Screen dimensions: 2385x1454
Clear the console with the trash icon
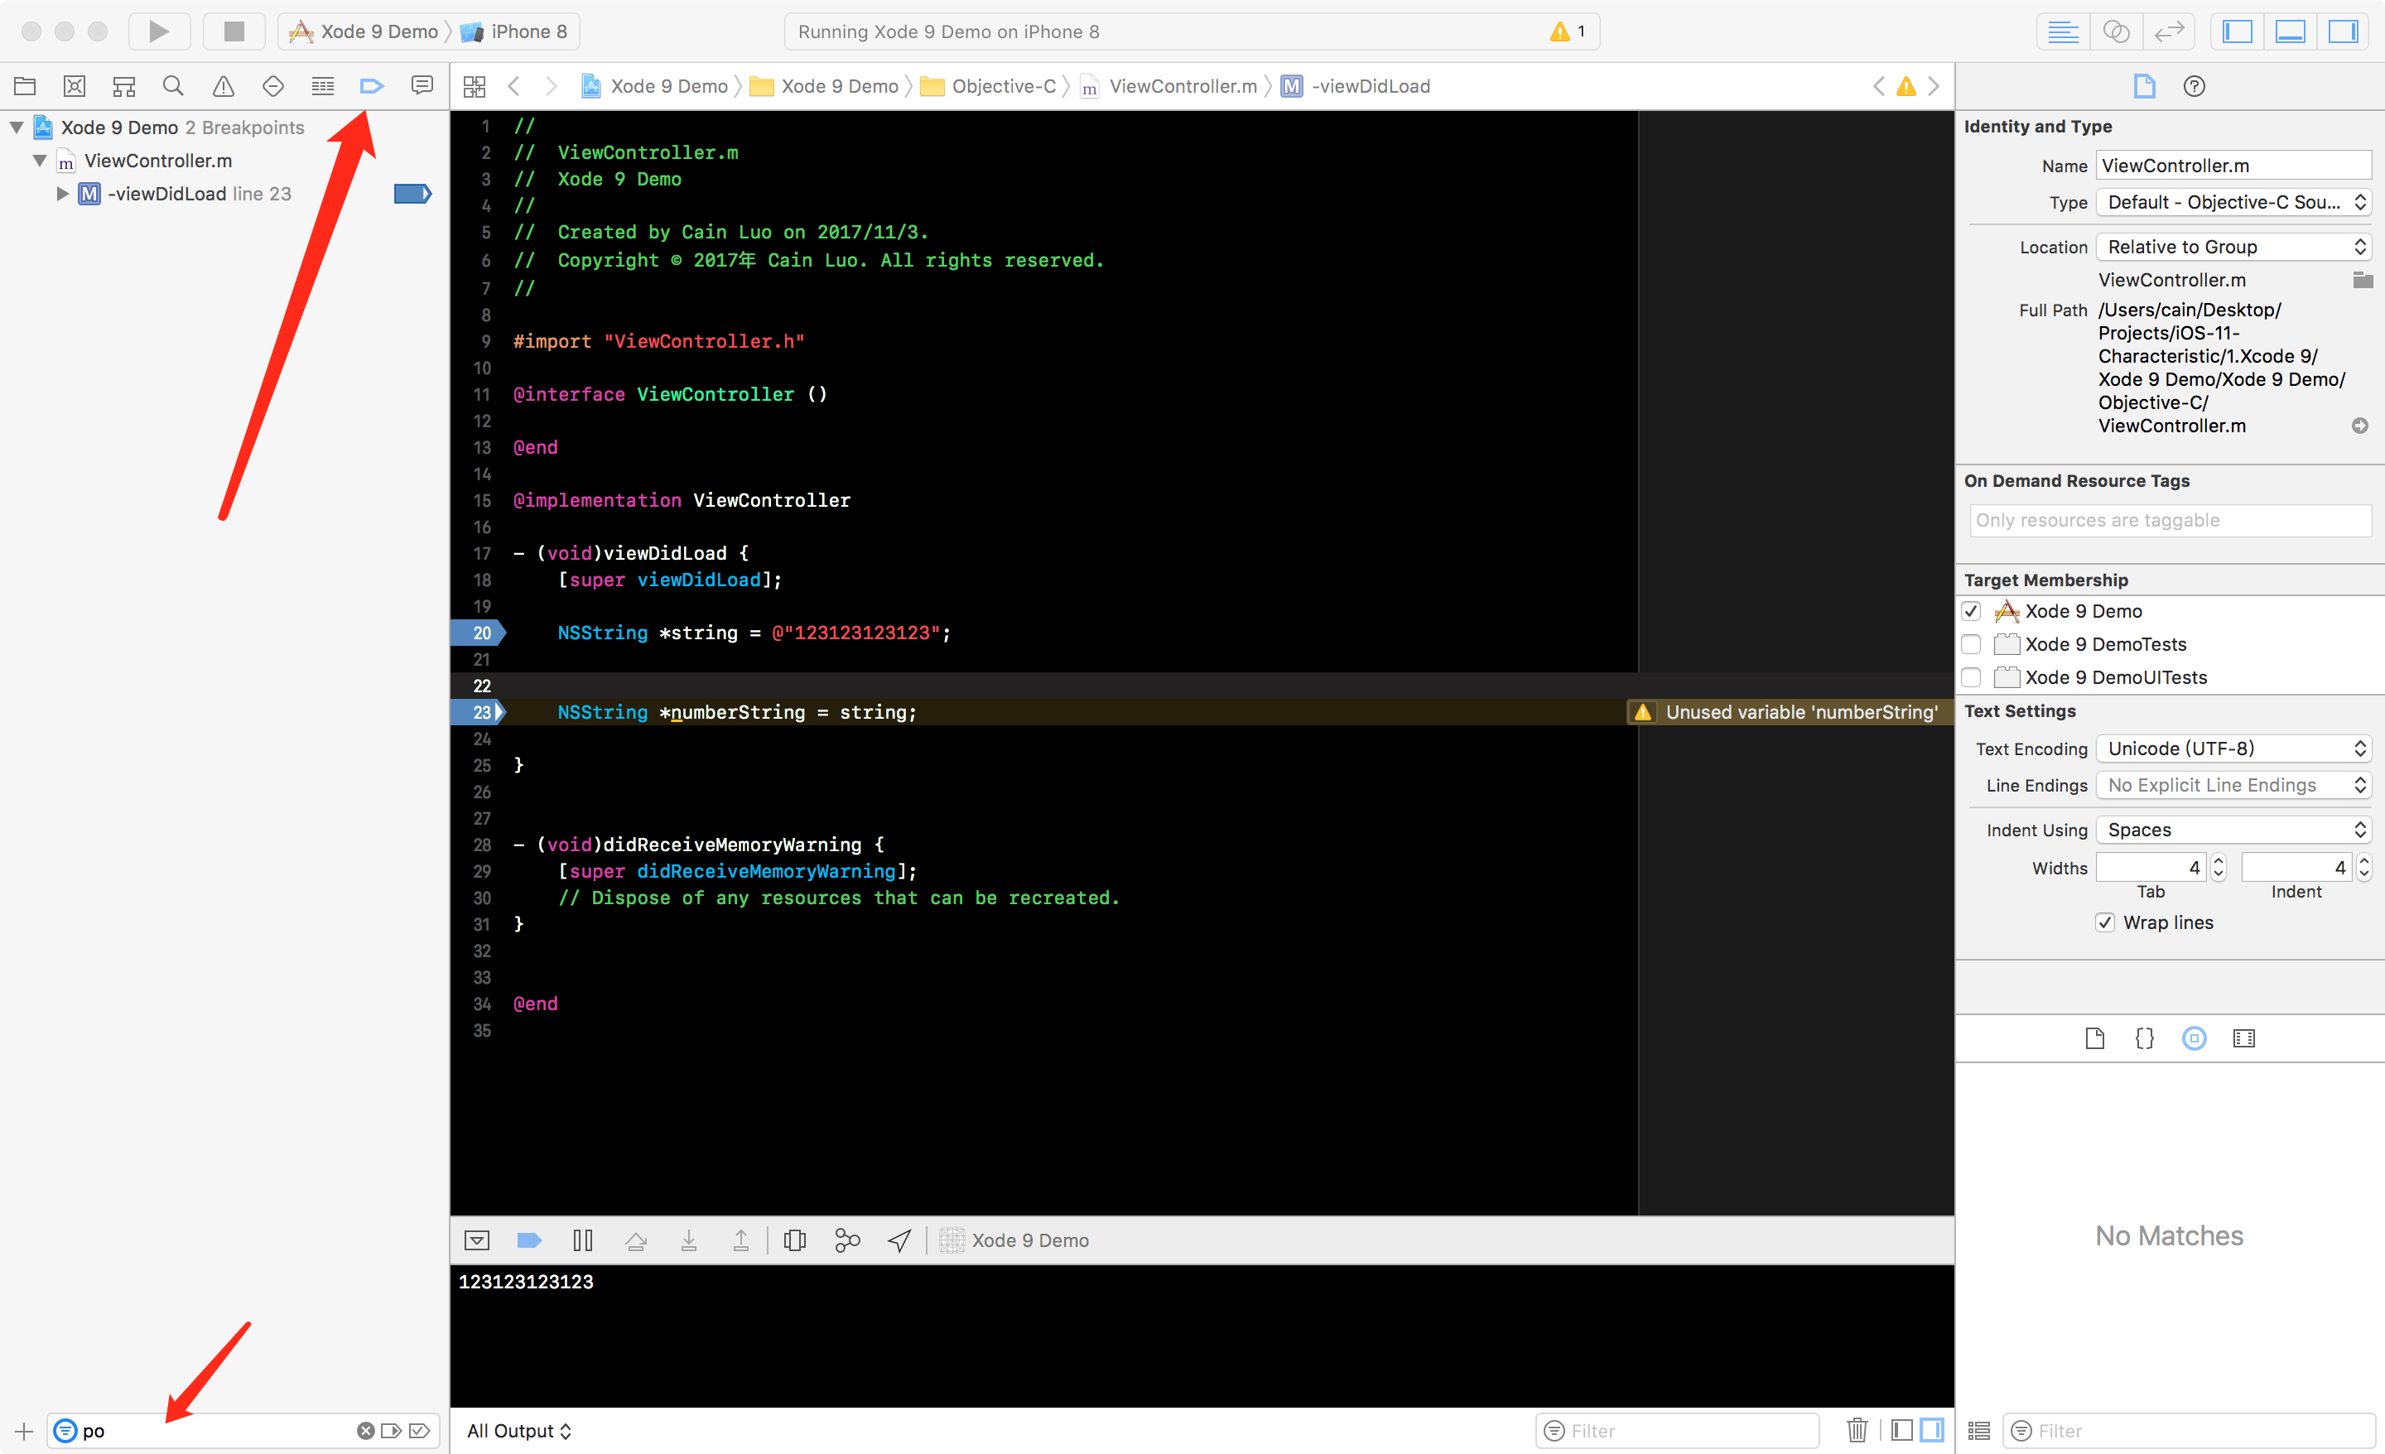pos(1857,1430)
